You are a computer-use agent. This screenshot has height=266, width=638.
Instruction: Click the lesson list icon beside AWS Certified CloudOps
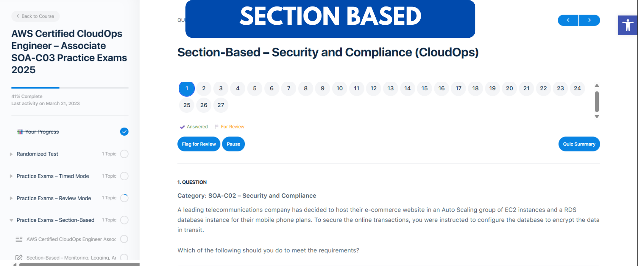[19, 239]
